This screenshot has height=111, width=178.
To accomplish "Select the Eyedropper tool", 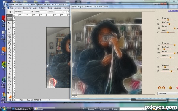I will point(9,83).
